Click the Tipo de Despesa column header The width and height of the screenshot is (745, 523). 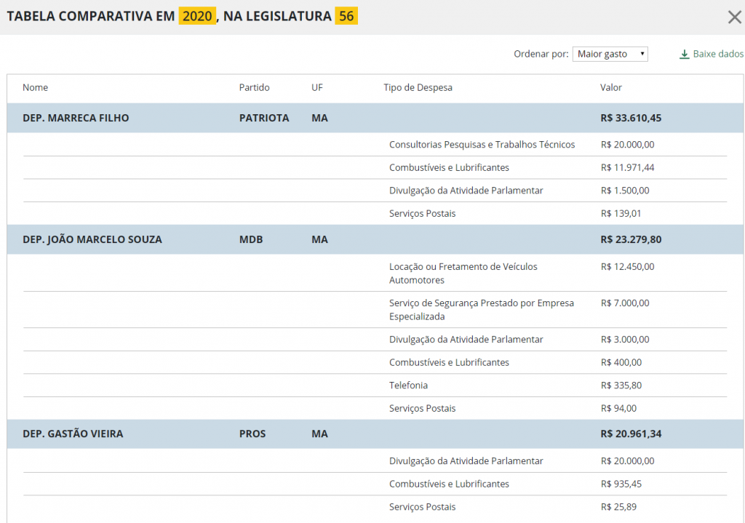coord(418,88)
